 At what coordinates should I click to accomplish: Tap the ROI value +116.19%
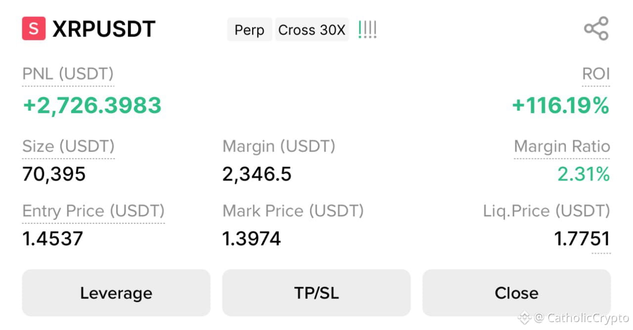tap(561, 105)
